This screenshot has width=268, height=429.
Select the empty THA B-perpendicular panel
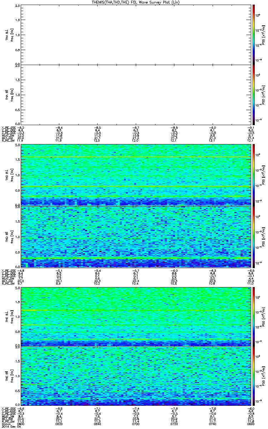coord(136,35)
